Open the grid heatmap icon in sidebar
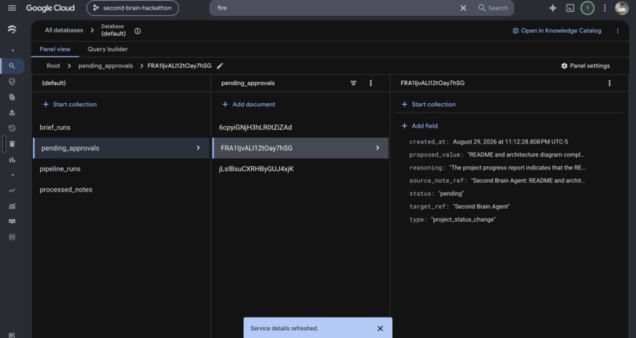Screen dimensions: 636x338 click(x=12, y=237)
